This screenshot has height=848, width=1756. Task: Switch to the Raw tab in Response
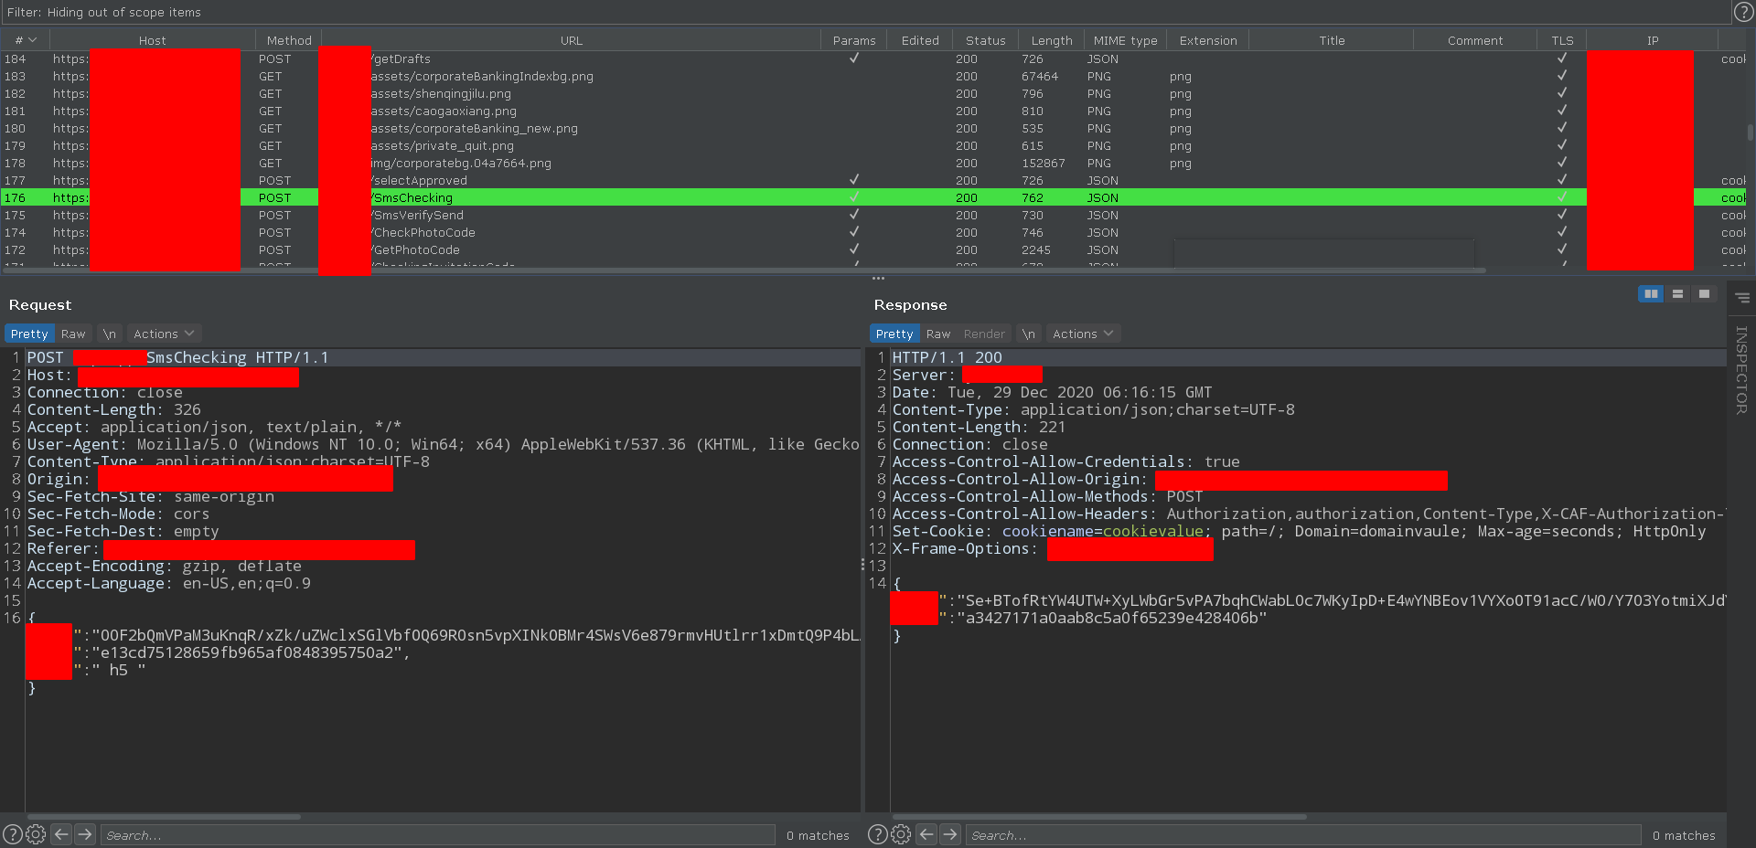point(938,334)
